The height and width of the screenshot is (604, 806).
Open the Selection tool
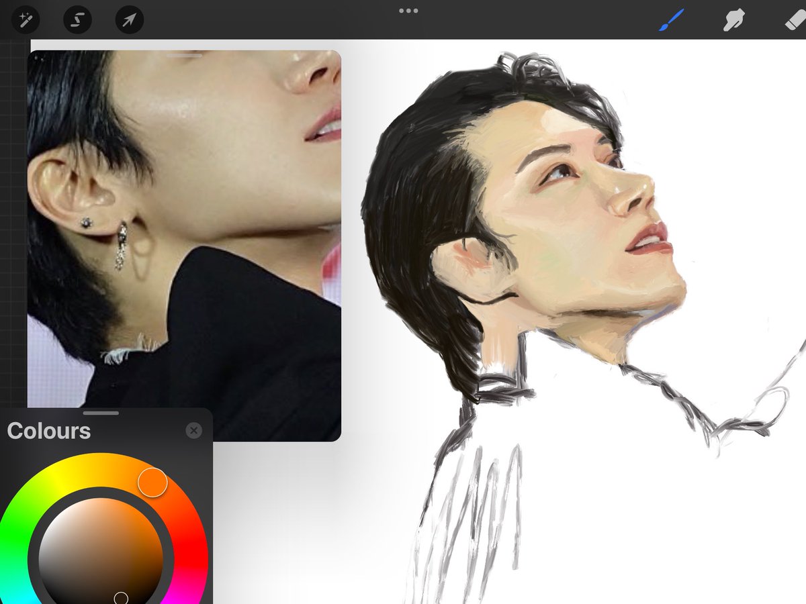(77, 19)
